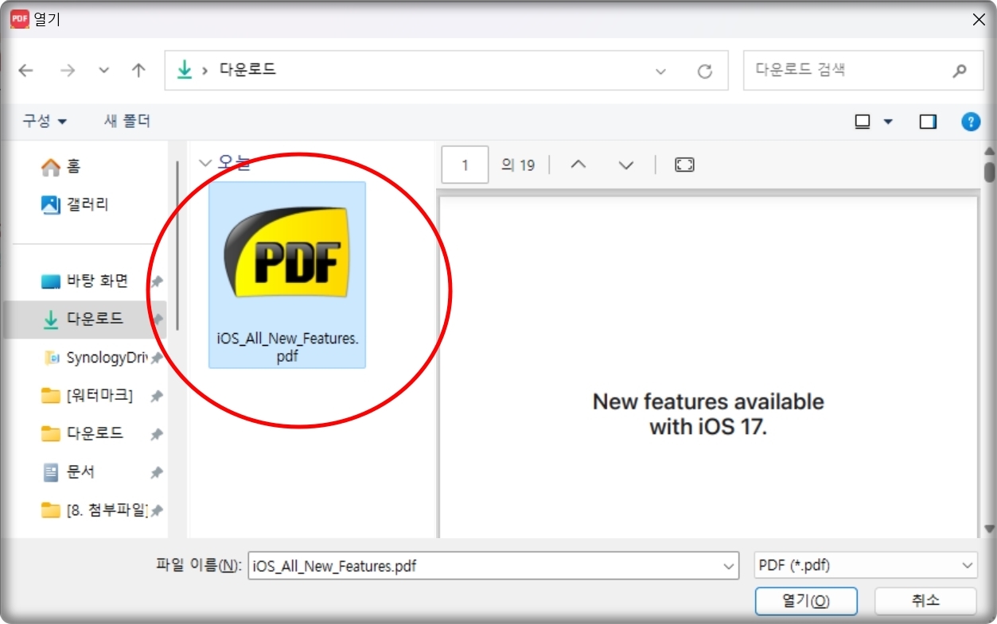The height and width of the screenshot is (624, 997).
Task: Open help with the blue question icon
Action: tap(971, 122)
